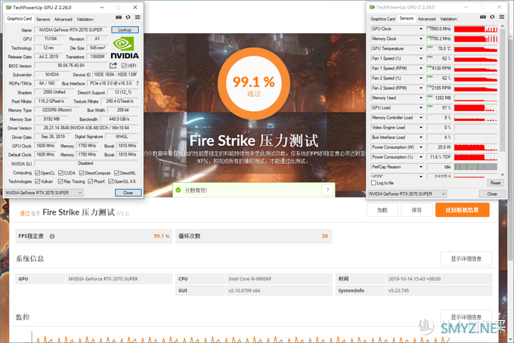Click the GPU-Z app icon in left title bar

click(8, 8)
